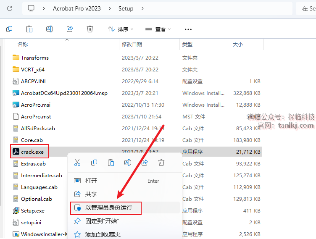Select the Languages.cab file icon
This screenshot has width=316, height=239.
[x=16, y=187]
